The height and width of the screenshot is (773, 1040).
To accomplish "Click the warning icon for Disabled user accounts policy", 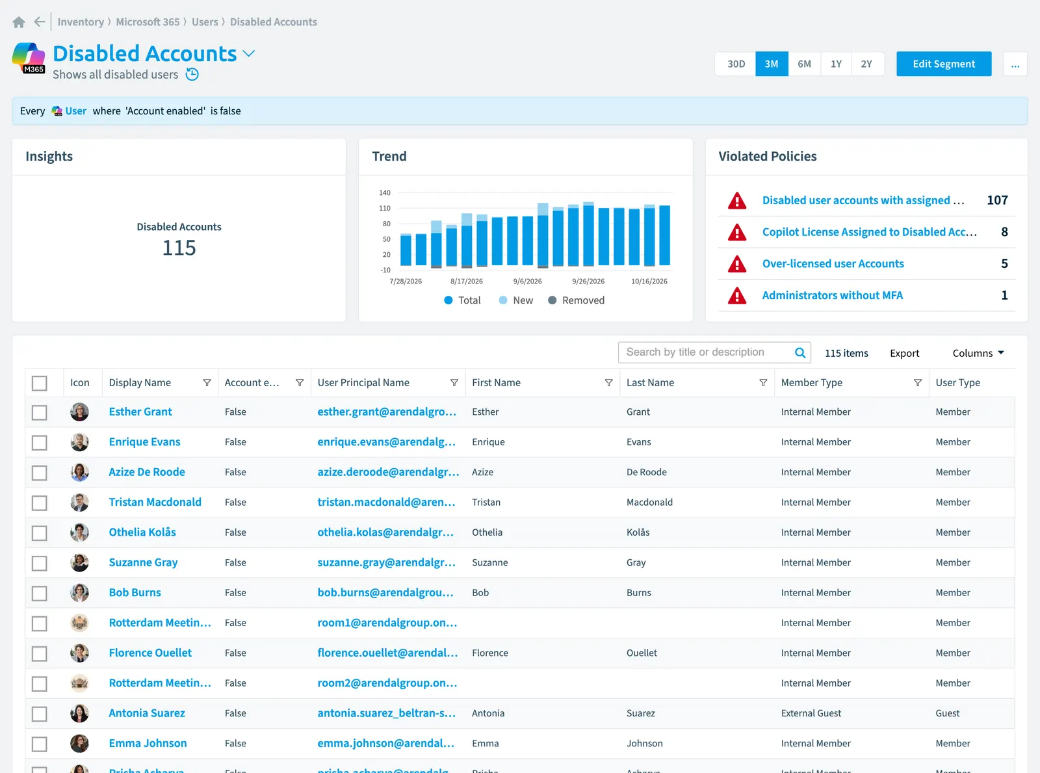I will click(737, 201).
